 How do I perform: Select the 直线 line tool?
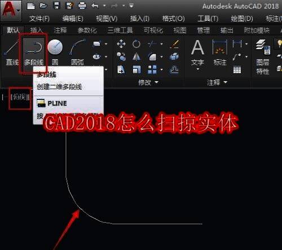tap(12, 52)
